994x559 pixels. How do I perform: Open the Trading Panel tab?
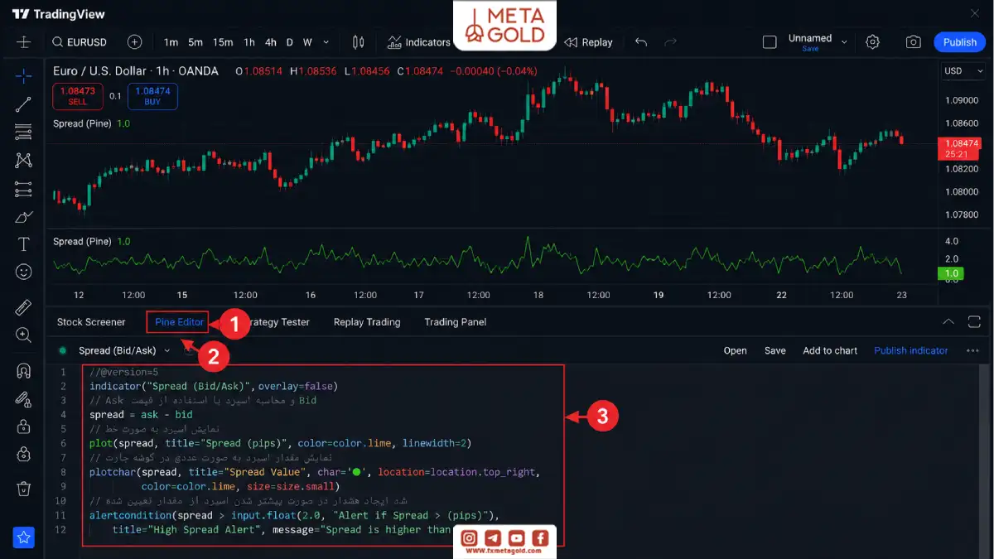(x=456, y=322)
